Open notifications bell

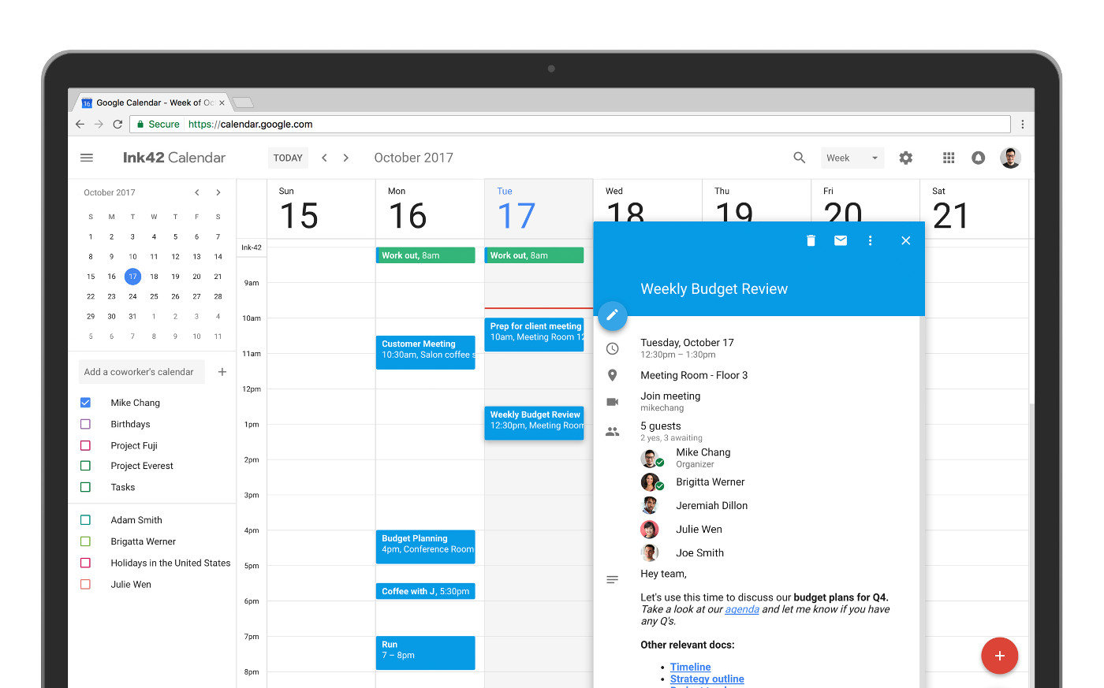(x=979, y=158)
